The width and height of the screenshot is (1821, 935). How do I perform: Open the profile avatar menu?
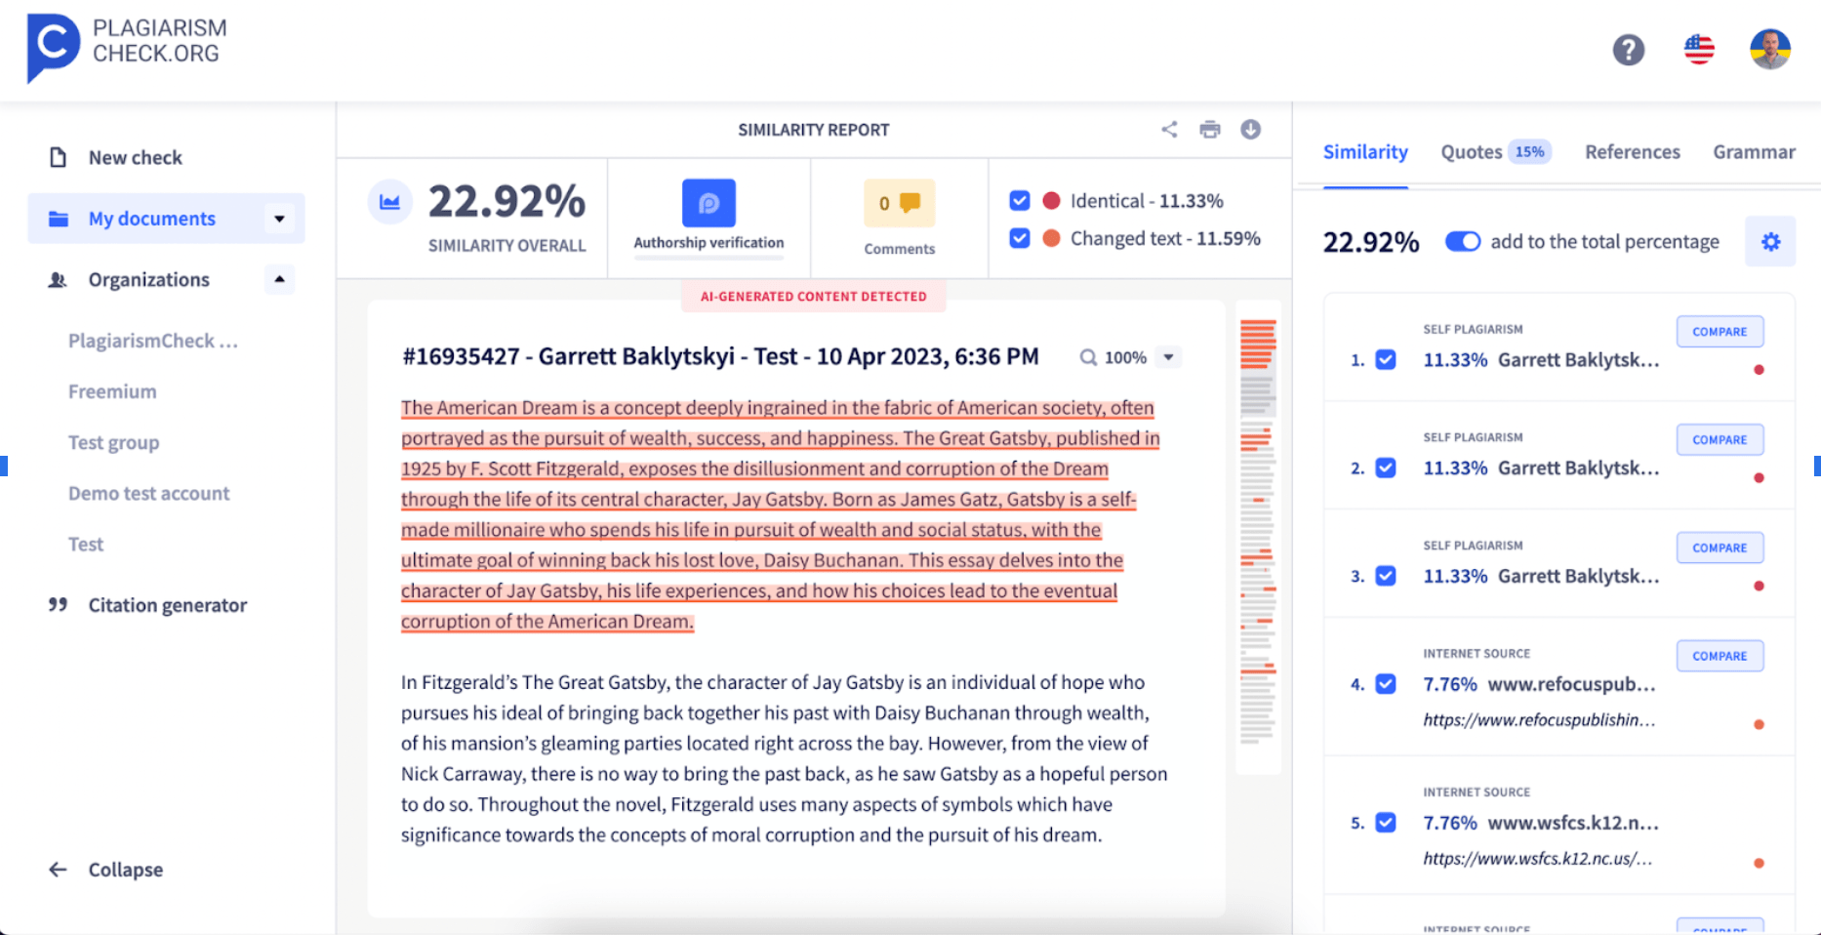click(x=1771, y=49)
